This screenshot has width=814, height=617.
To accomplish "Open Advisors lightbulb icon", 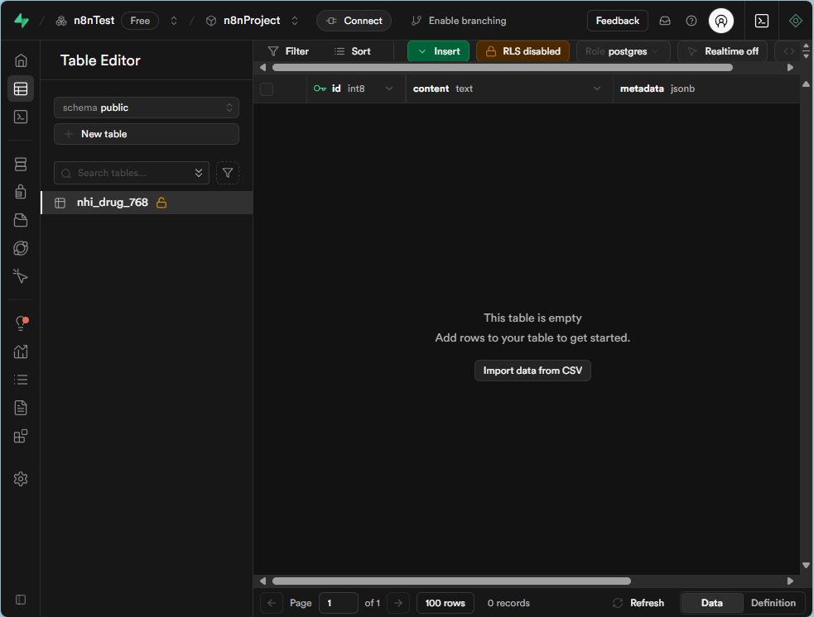I will [21, 323].
